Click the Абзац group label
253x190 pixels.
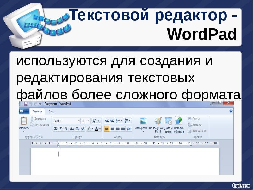click(118, 137)
